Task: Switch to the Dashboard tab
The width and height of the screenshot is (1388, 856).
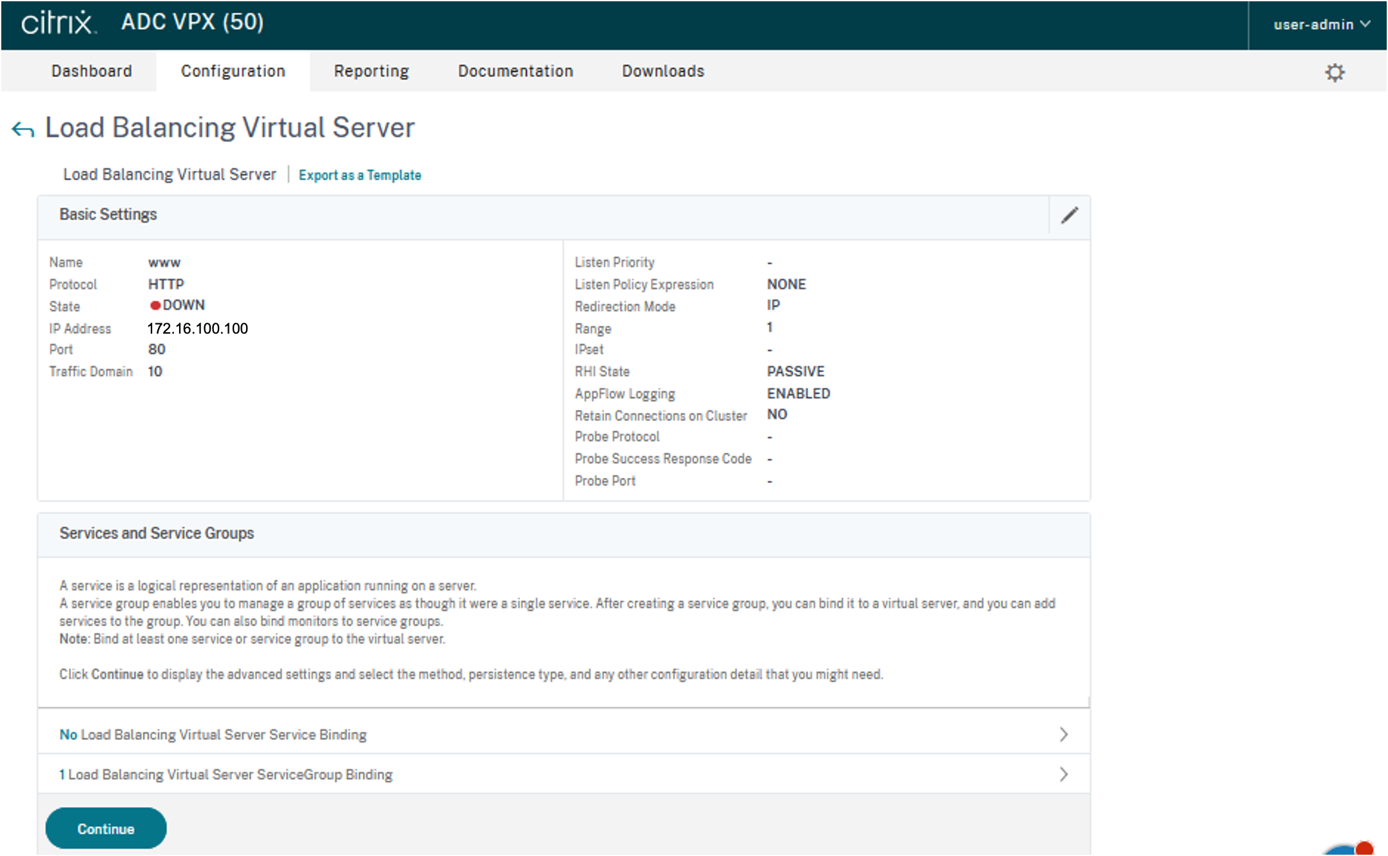Action: point(92,71)
